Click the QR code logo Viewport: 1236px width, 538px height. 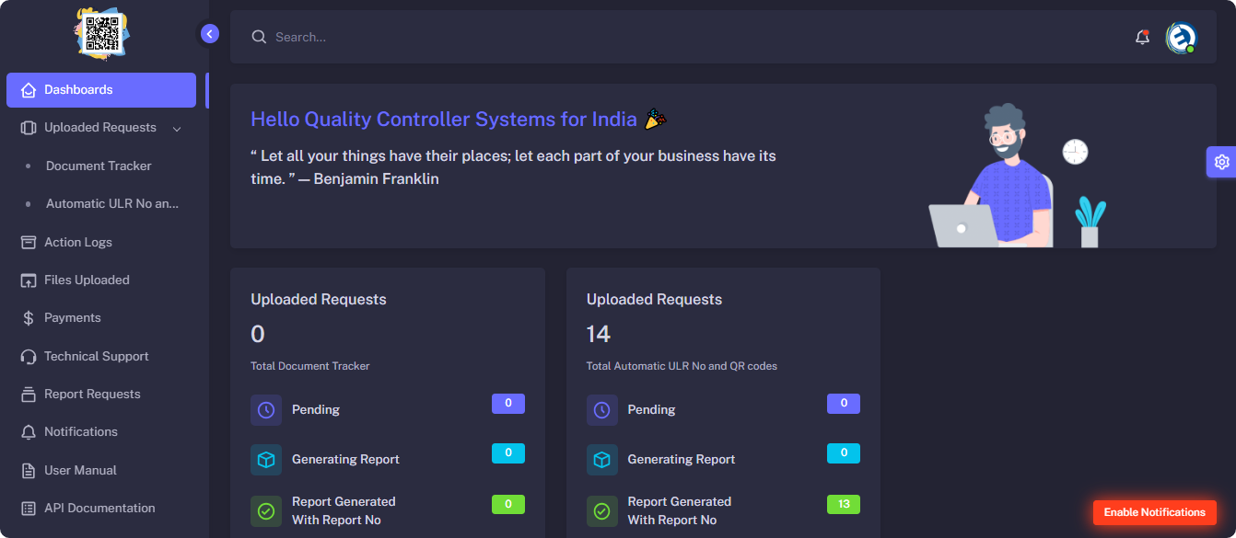102,33
